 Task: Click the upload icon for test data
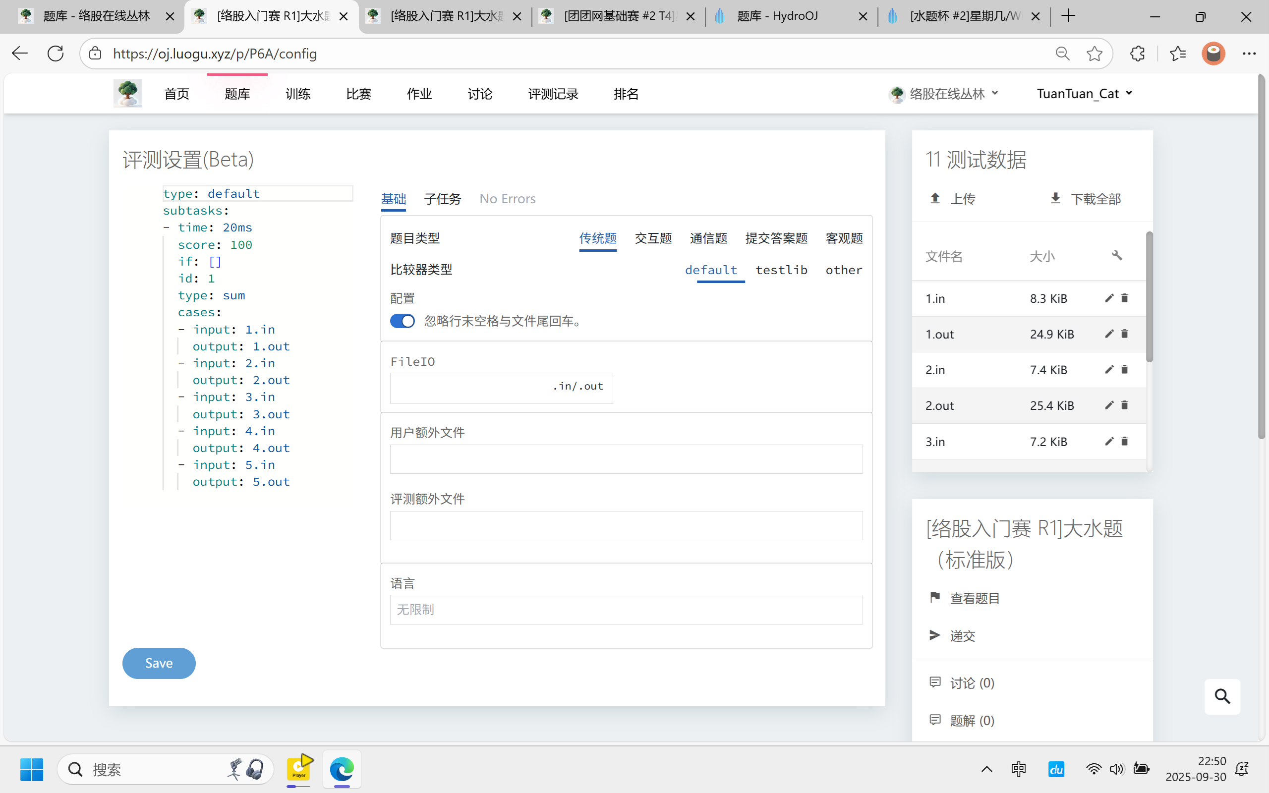coord(935,198)
